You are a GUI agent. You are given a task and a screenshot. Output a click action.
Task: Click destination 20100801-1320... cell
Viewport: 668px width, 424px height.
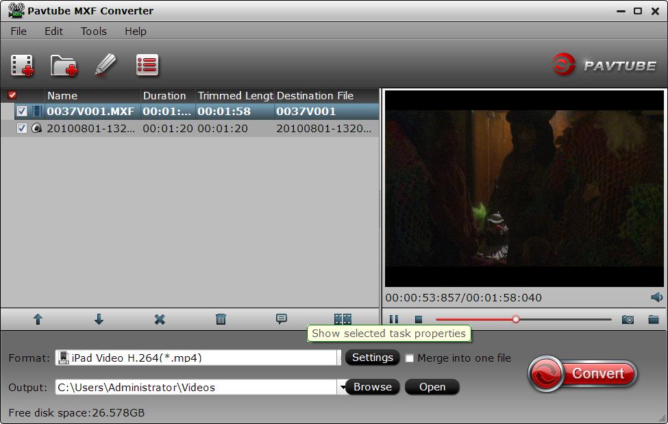pos(324,128)
